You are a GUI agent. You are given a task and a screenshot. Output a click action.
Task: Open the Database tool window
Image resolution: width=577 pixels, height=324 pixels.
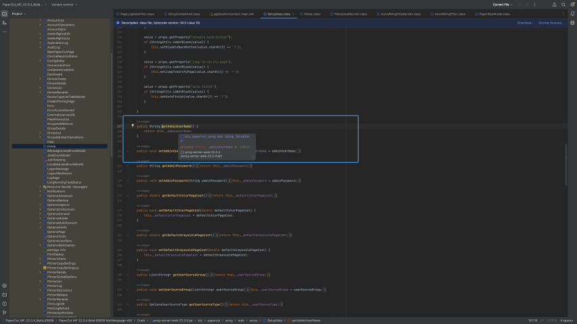coord(572,23)
